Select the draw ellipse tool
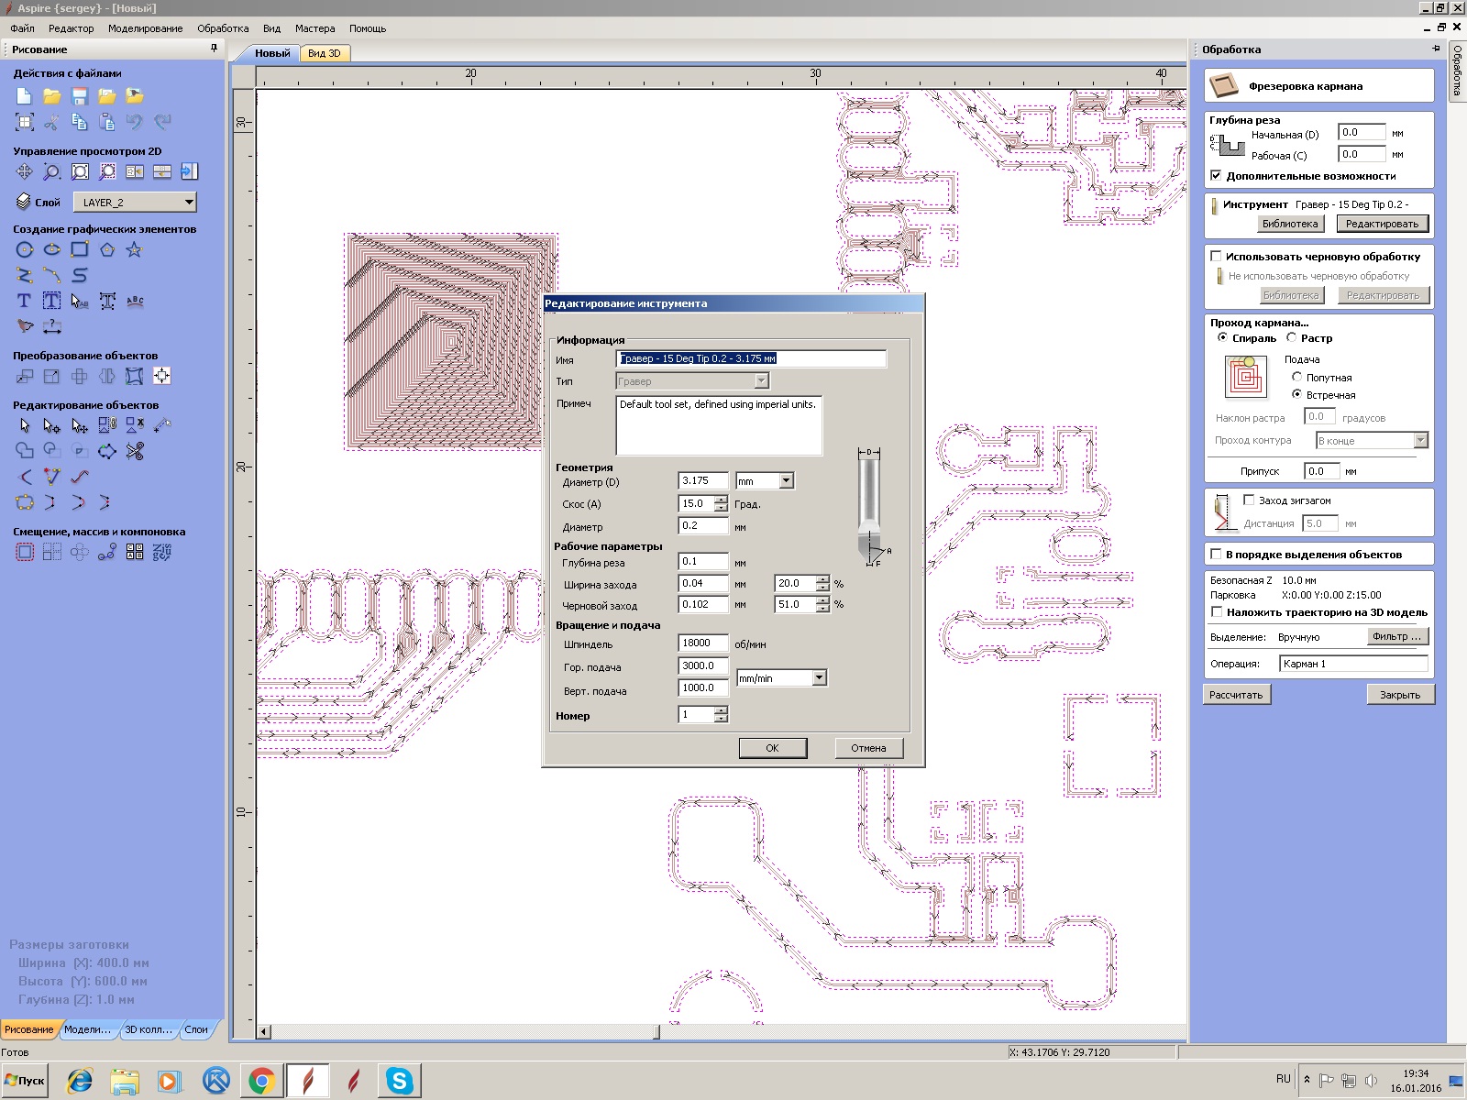Screen dimensions: 1467x1100 tap(52, 249)
